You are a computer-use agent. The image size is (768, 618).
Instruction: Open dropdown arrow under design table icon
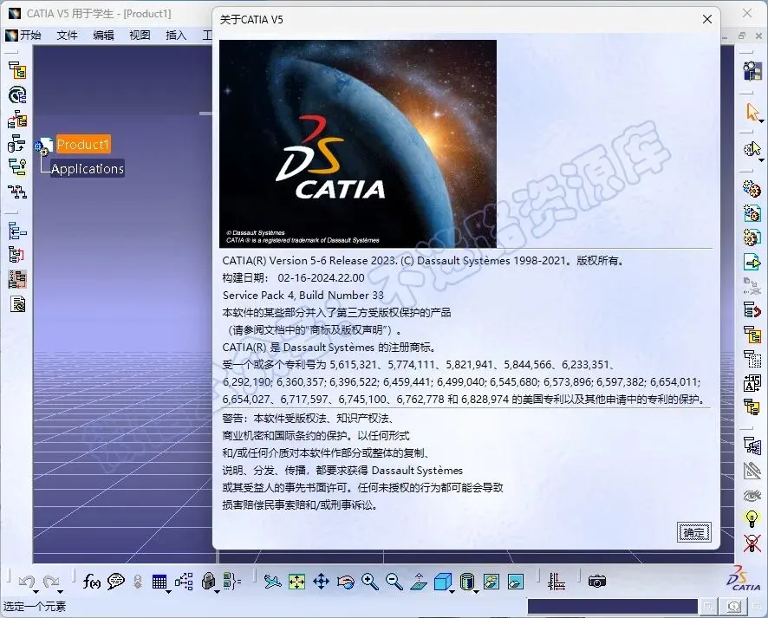tap(168, 592)
